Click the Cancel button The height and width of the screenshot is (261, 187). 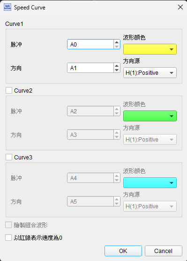[x=164, y=251]
